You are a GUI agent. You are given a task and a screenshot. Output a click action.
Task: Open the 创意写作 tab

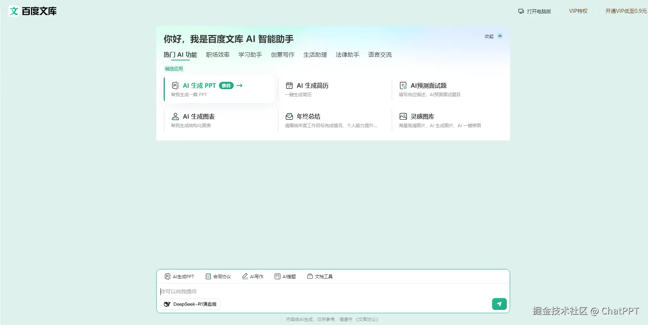283,55
